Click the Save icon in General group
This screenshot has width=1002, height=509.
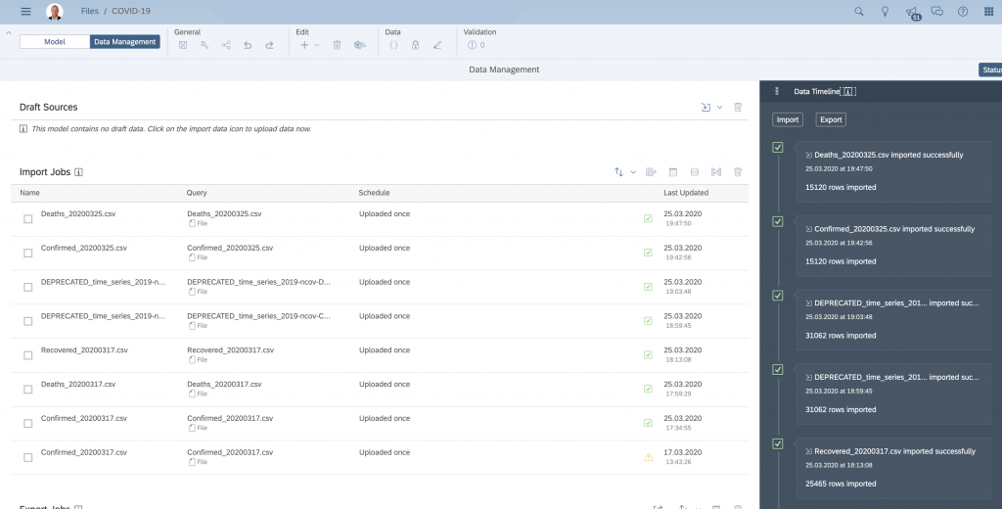[183, 45]
